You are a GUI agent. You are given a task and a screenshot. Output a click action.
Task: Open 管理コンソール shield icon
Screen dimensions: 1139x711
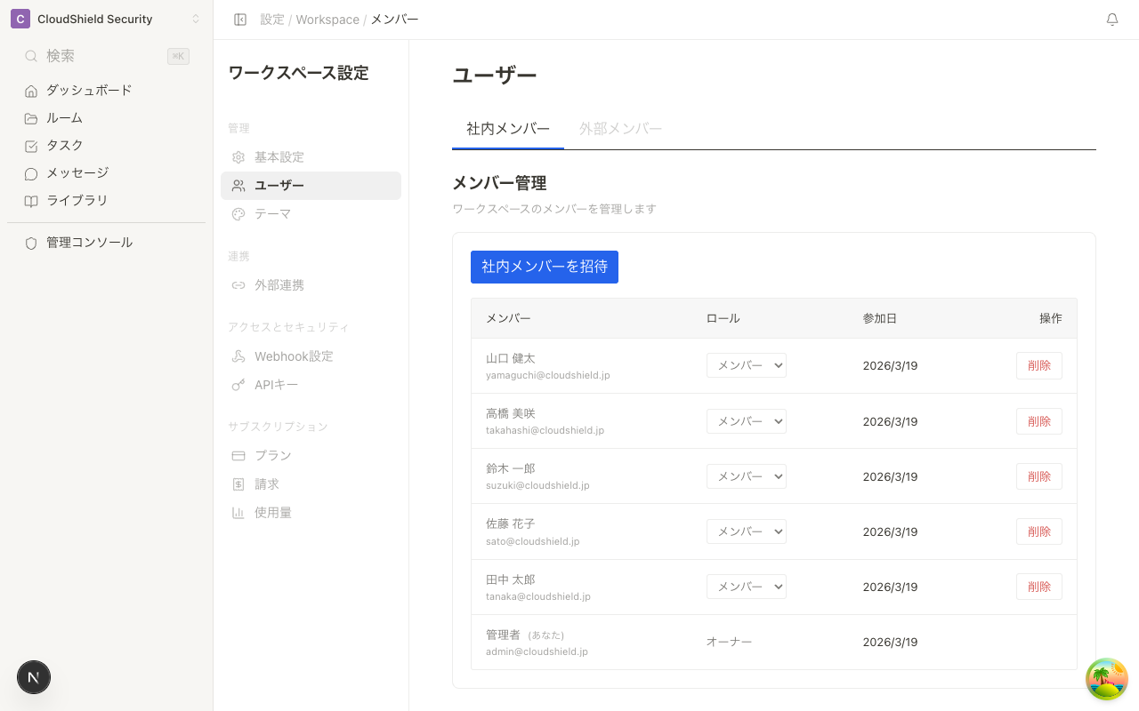point(31,243)
